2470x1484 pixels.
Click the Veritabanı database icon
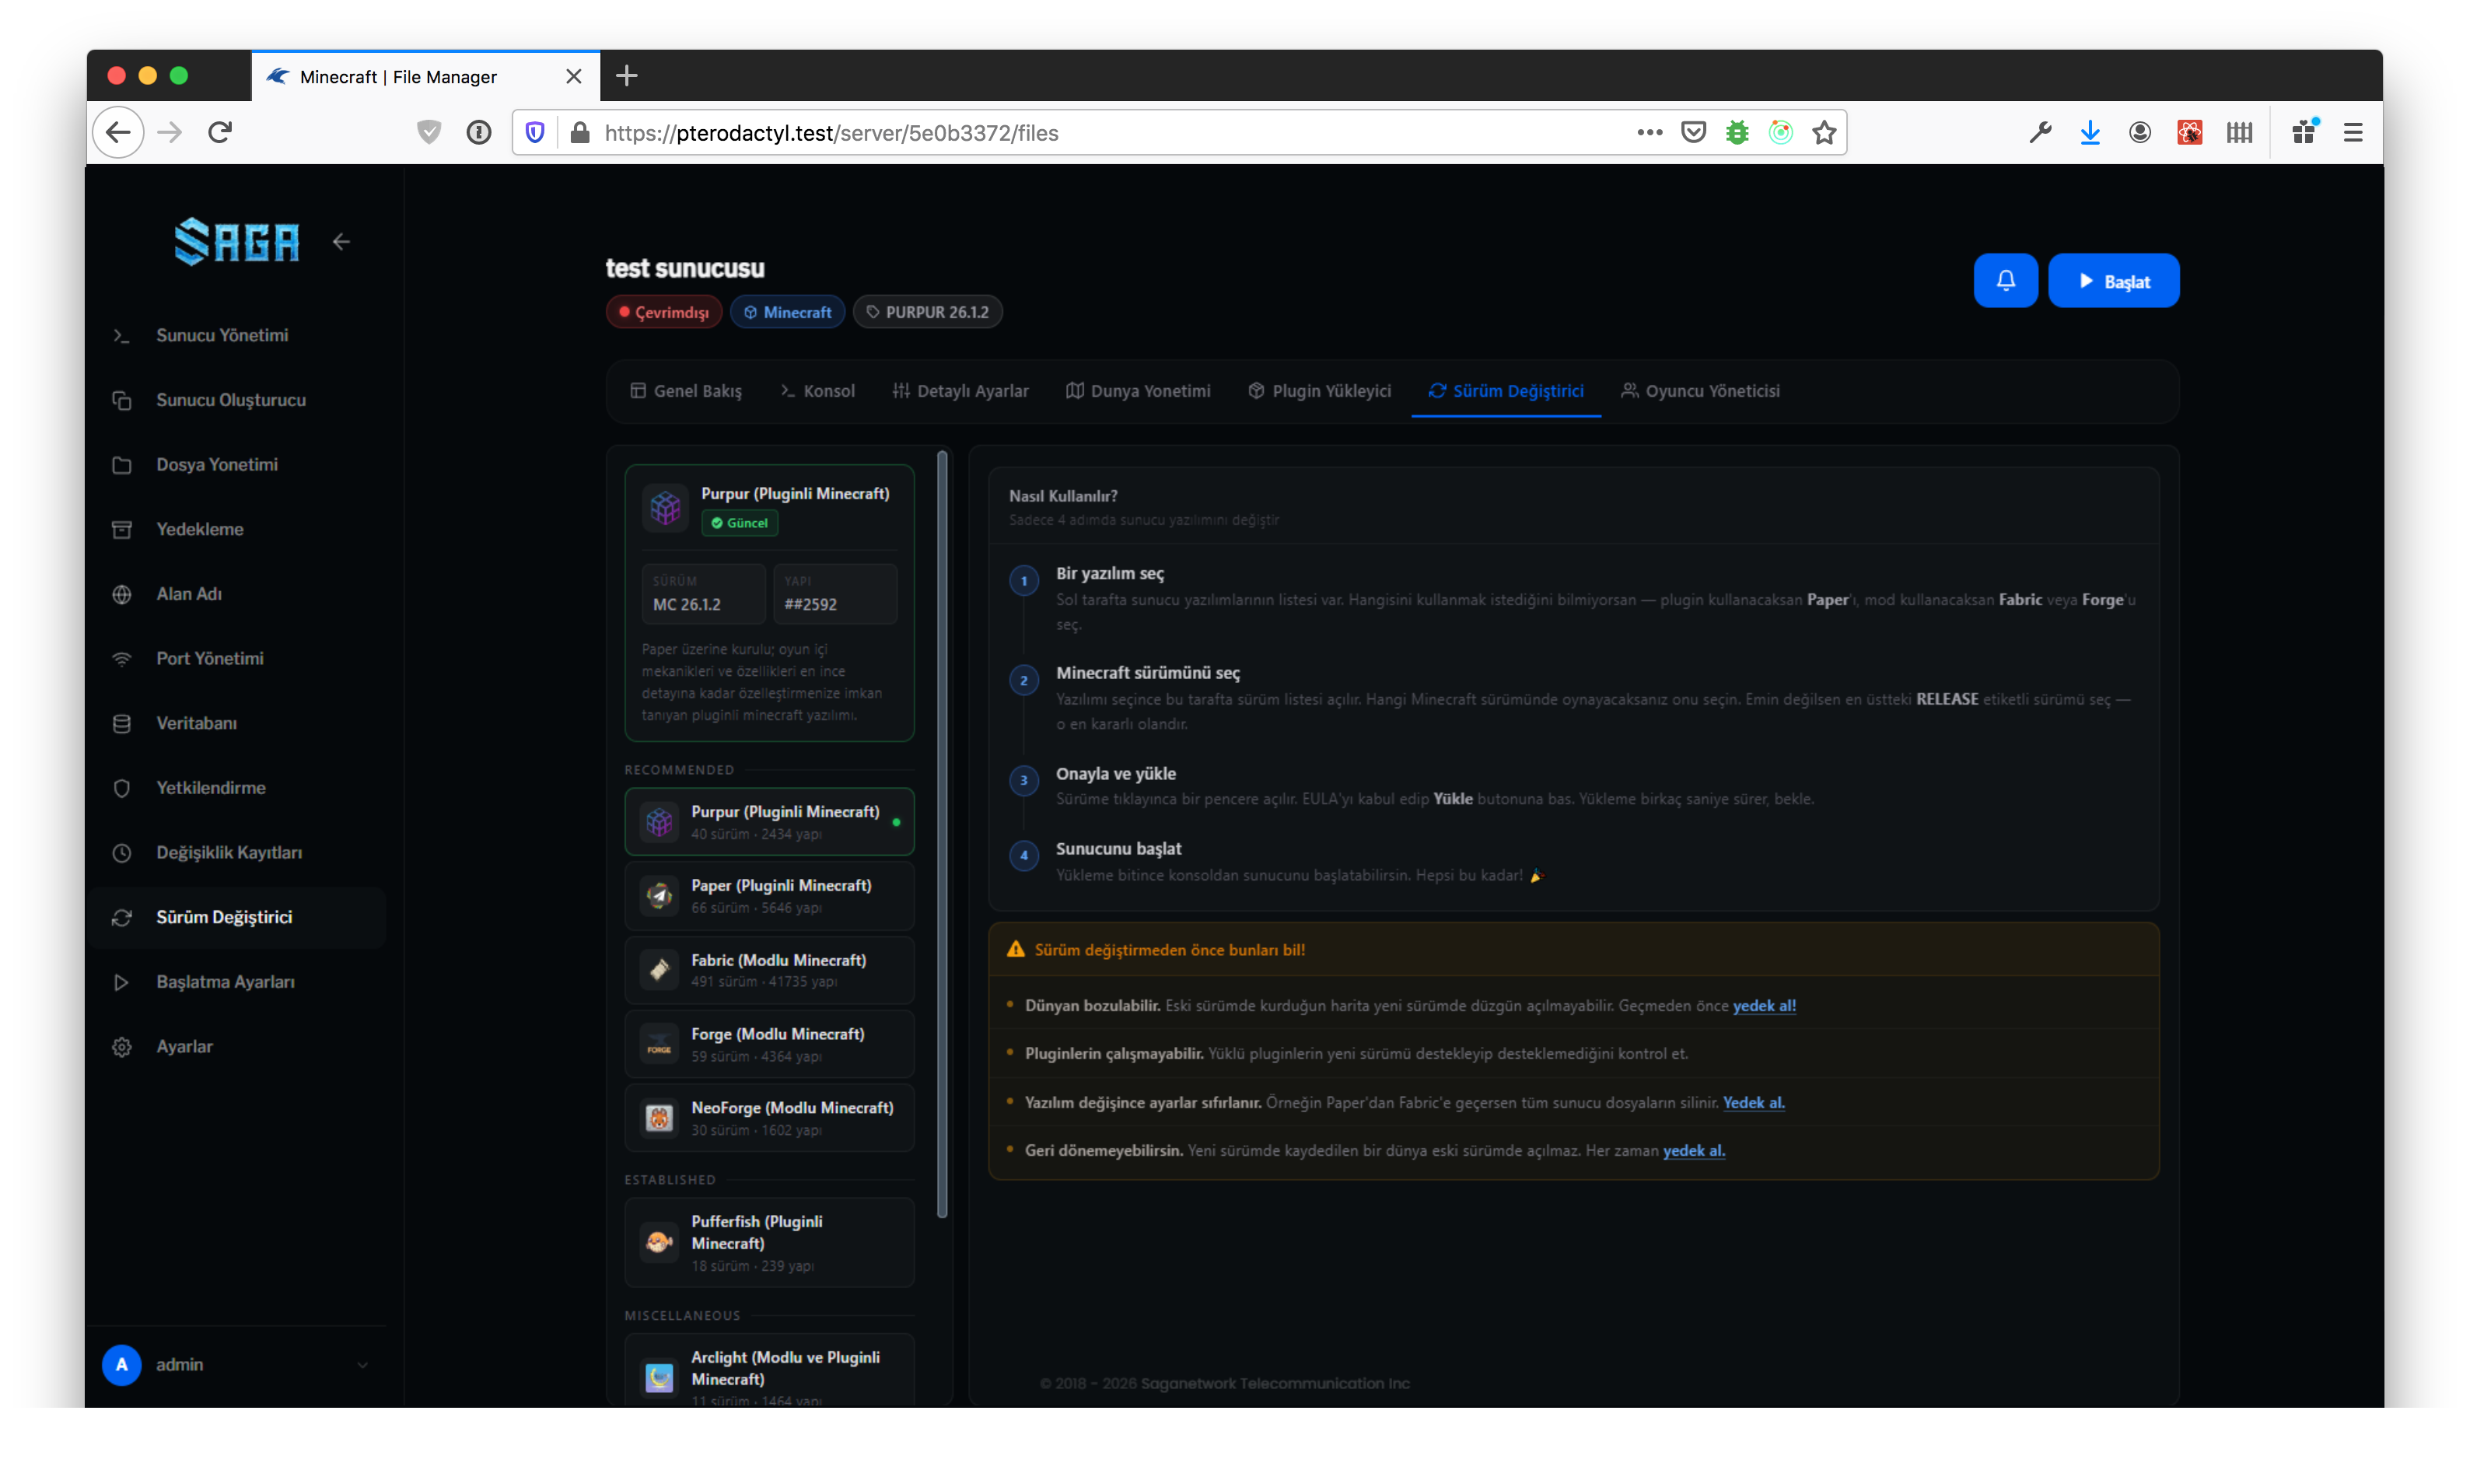(x=122, y=723)
